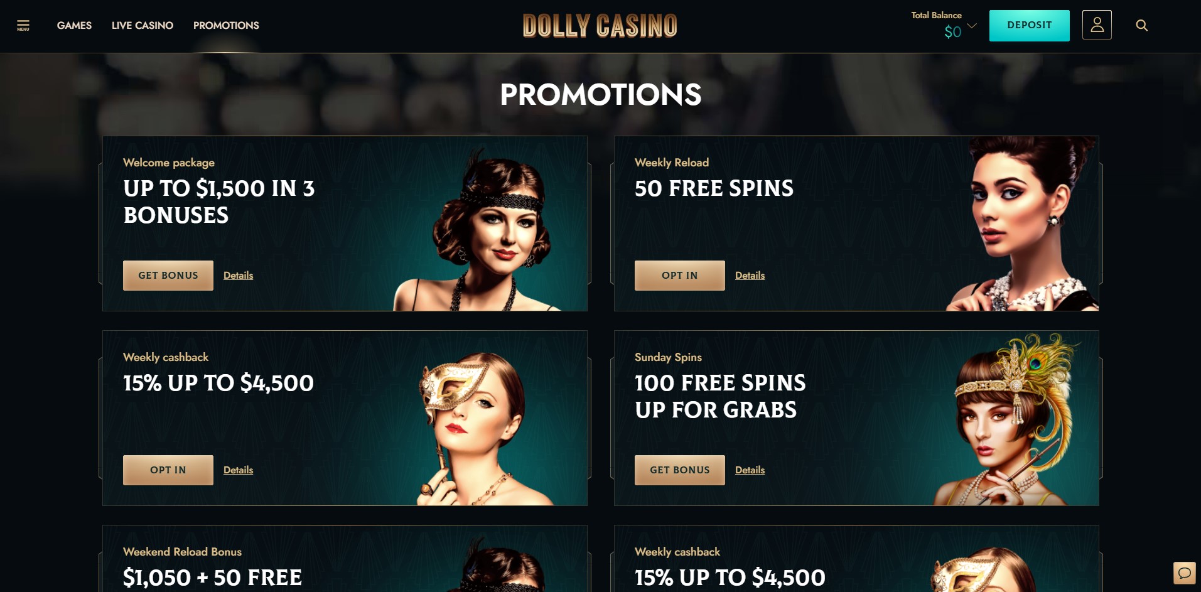Screen dimensions: 1201x592
Task: Click the Total Balance $0 amount
Action: 952,32
